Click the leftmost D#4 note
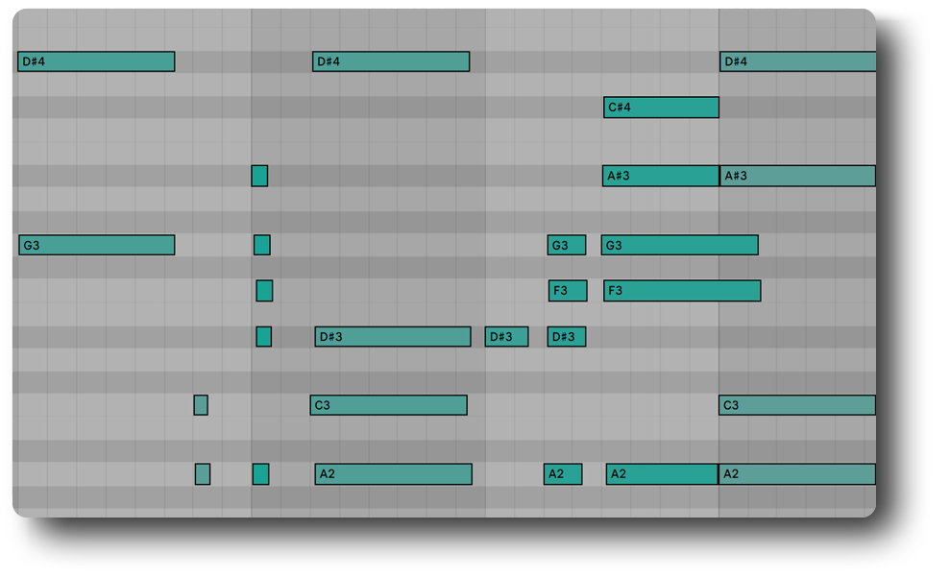This screenshot has width=950, height=578. [96, 61]
